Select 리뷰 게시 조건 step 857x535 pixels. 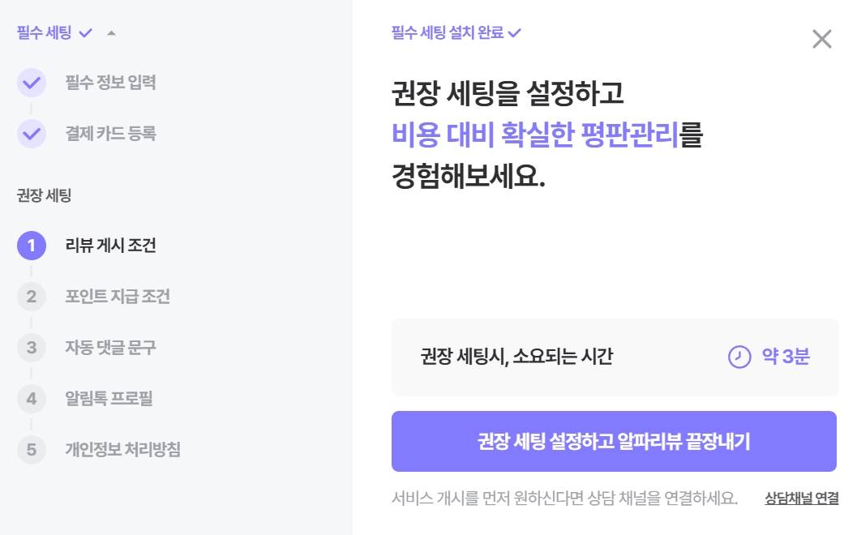point(110,246)
